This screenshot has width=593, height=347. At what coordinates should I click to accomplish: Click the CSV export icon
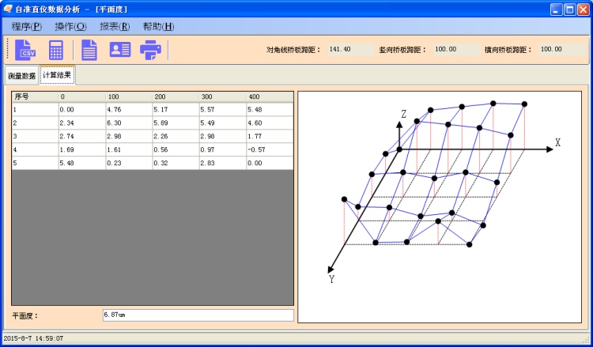point(26,50)
